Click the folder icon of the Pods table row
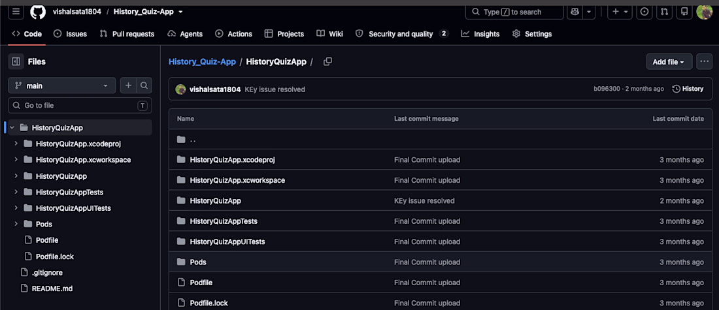Screen dimensions: 719x310 click(x=180, y=262)
